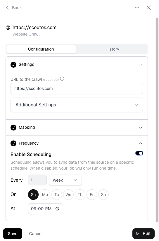Disable the Enable Scheduling switch

pos(139,153)
